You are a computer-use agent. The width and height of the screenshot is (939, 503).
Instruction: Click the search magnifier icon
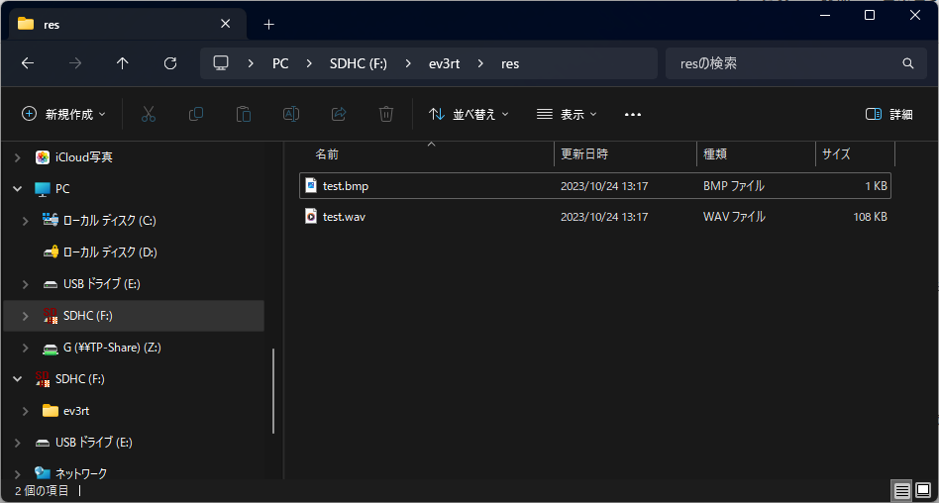pyautogui.click(x=908, y=63)
